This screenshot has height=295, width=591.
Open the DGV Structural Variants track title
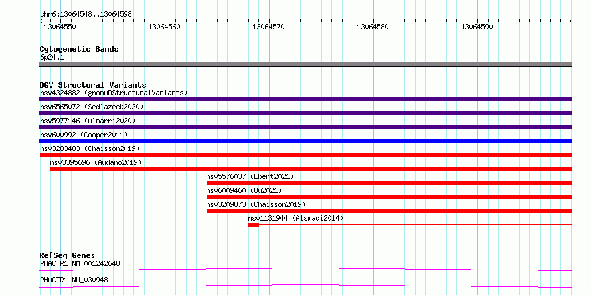(x=93, y=85)
